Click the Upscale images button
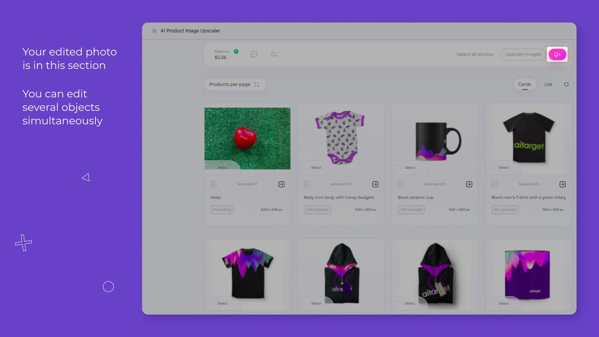 523,54
